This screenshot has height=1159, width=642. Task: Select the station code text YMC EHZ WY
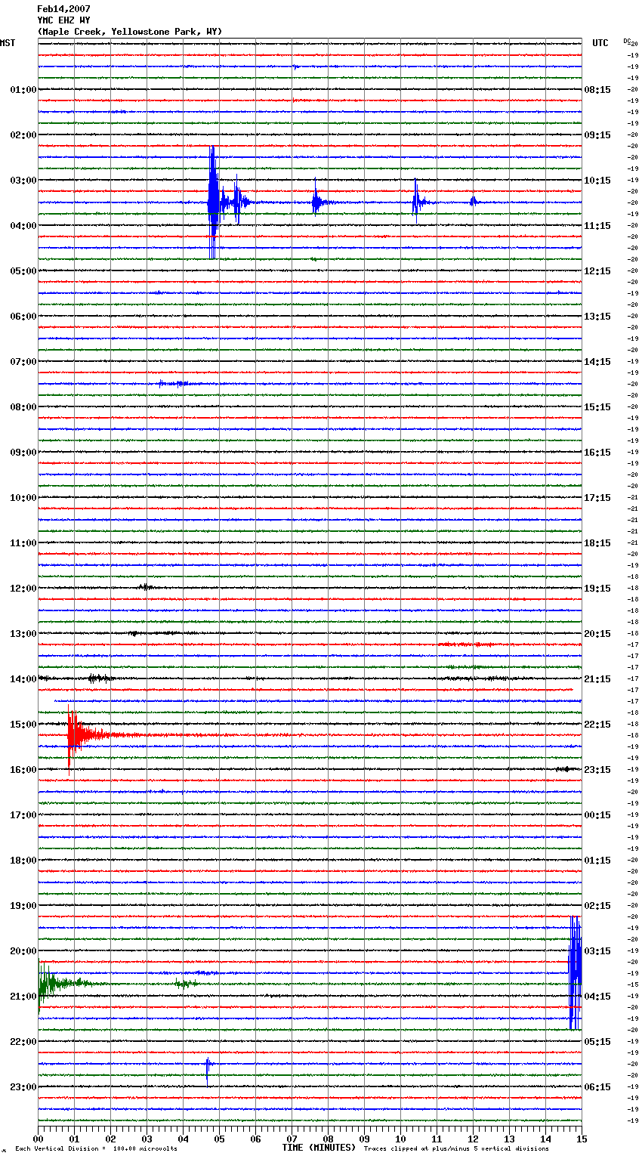(x=63, y=20)
